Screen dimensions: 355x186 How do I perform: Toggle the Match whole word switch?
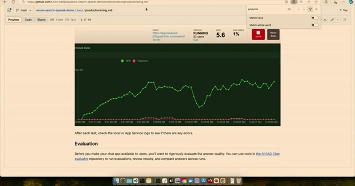pyautogui.click(x=315, y=25)
